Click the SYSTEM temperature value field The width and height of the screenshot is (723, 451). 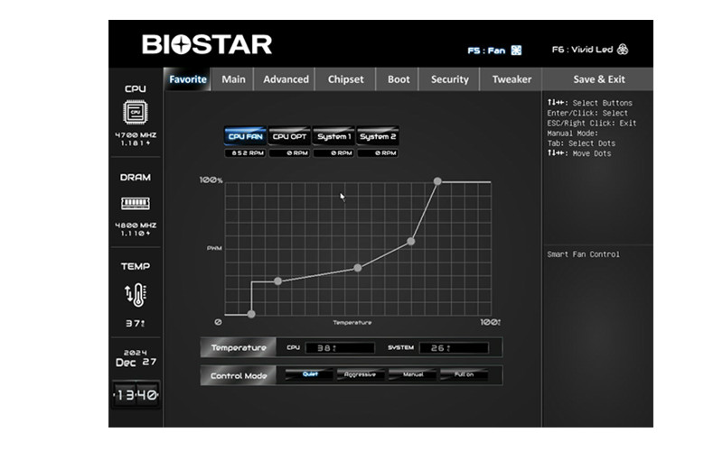tap(454, 348)
